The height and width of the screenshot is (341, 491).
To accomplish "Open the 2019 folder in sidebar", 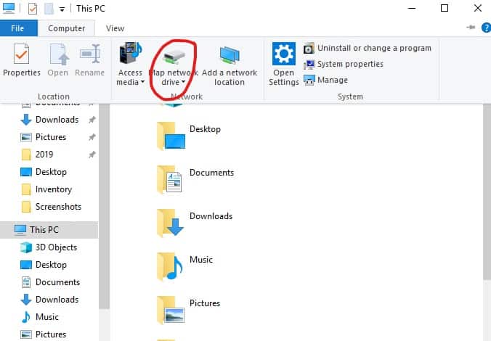I will tap(37, 155).
